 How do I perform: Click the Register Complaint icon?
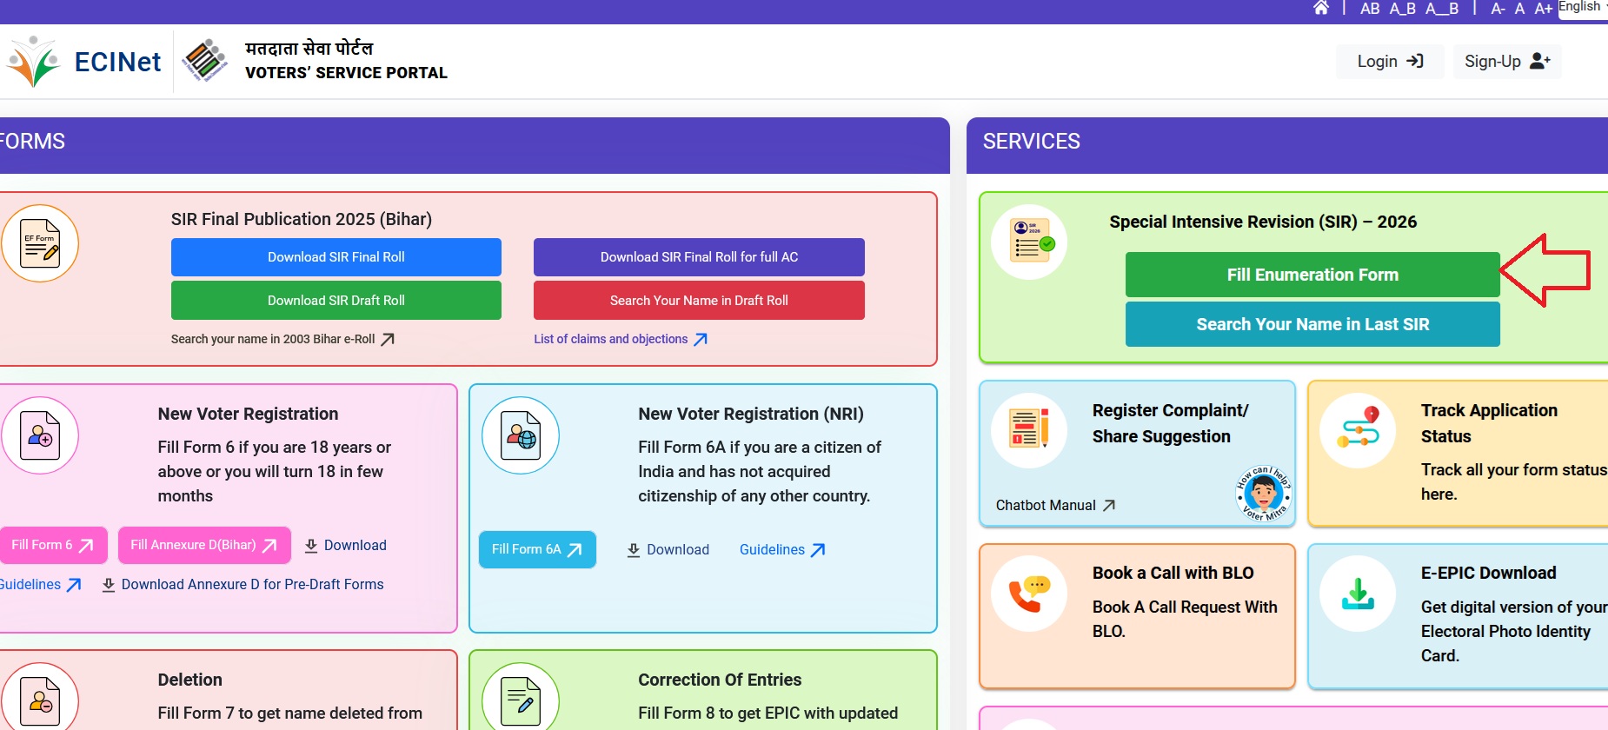(1029, 430)
